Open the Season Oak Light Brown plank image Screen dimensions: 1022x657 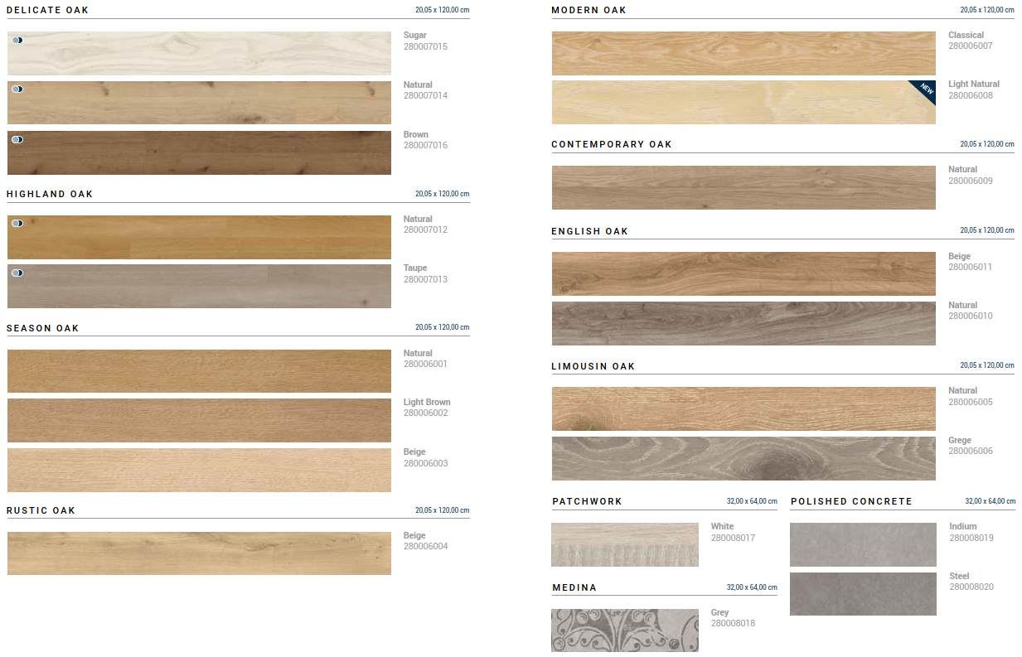[199, 420]
